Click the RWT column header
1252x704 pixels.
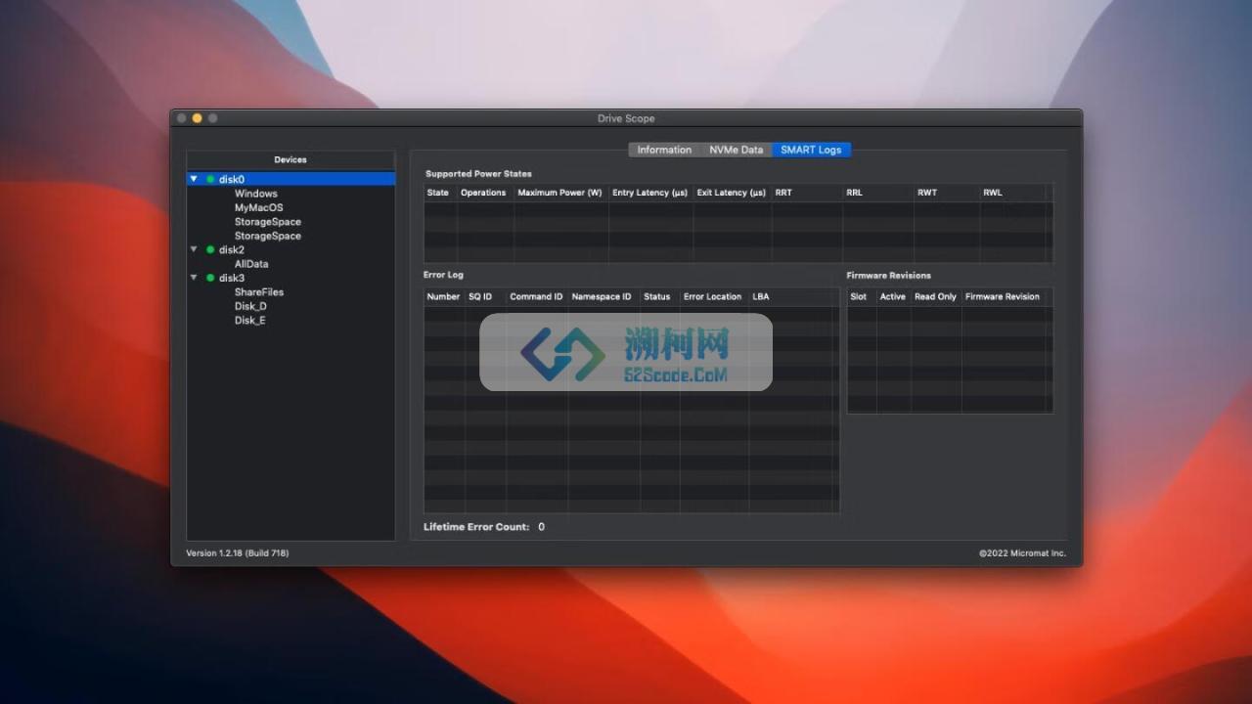(946, 193)
